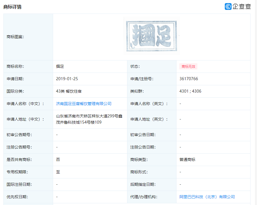Click the 国际分类 field label
The image size is (257, 205).
pos(15,91)
